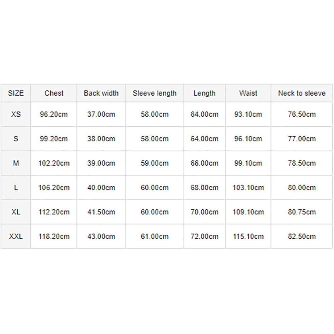
Task: Click the Back width header cell
Action: [101, 93]
